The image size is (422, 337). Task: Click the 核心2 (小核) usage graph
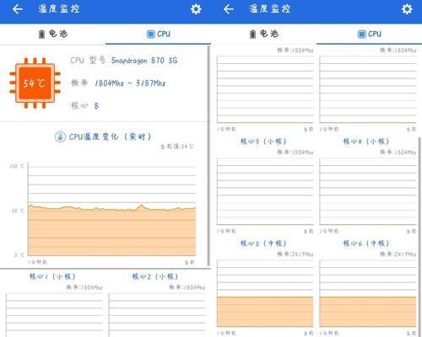157,315
